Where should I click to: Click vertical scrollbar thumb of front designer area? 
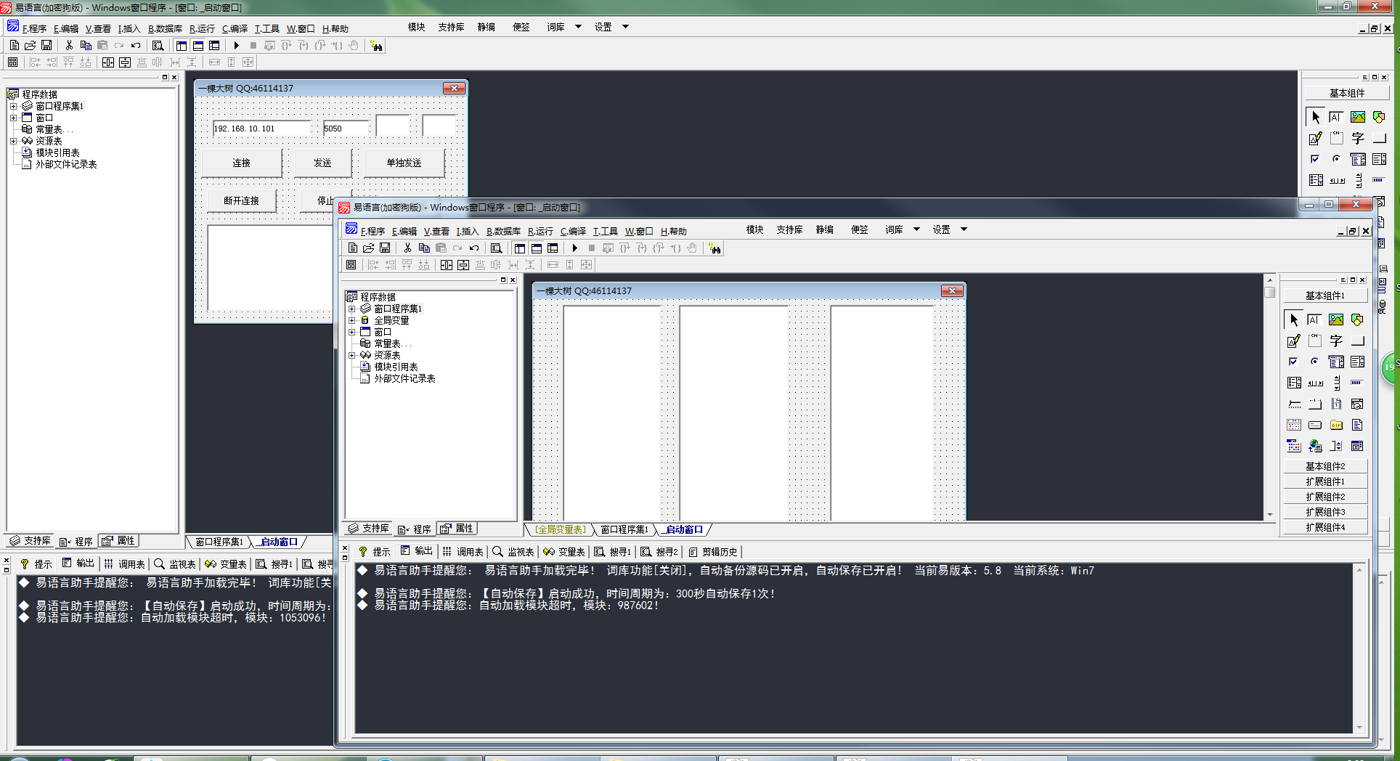1269,292
